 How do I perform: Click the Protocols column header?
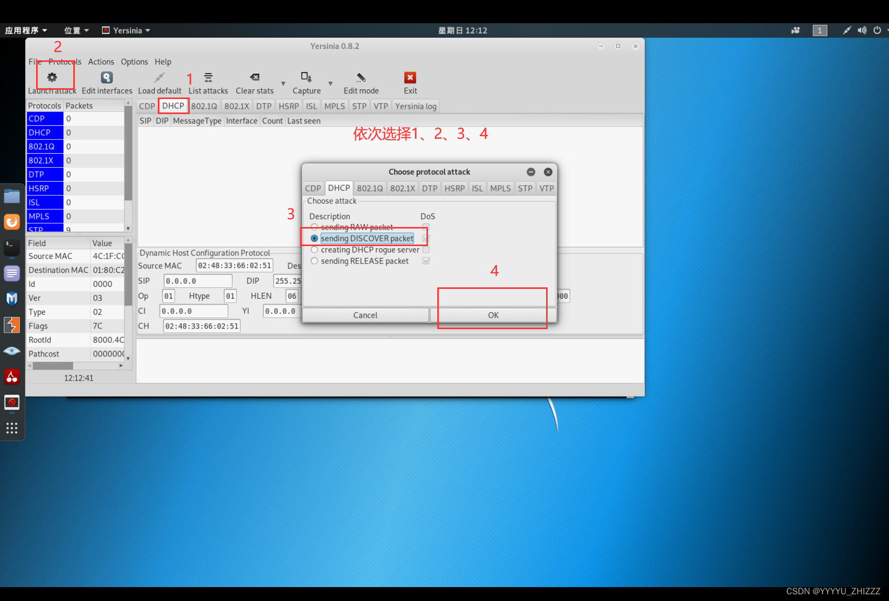coord(44,106)
